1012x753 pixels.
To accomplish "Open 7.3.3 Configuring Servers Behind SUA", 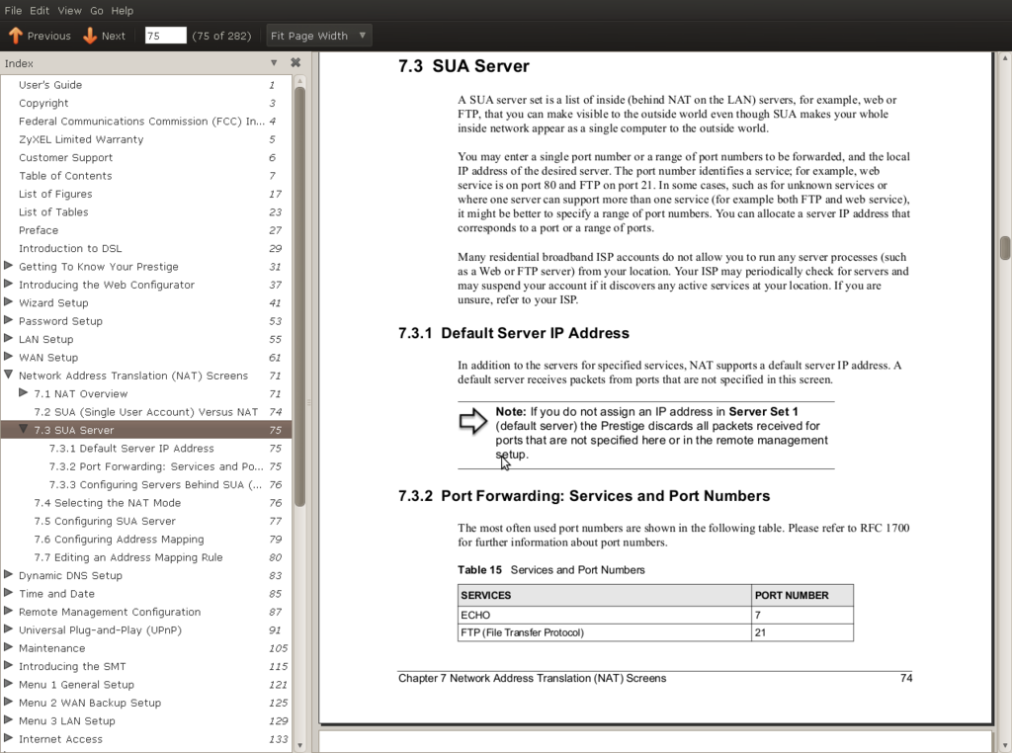I will [x=155, y=484].
